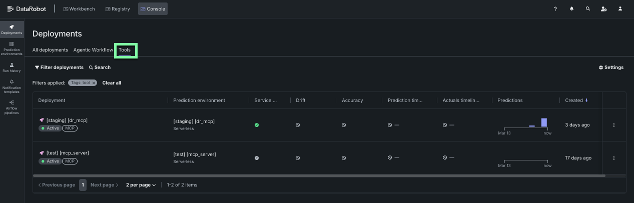Click Clear all filters link
The image size is (634, 203).
[112, 83]
